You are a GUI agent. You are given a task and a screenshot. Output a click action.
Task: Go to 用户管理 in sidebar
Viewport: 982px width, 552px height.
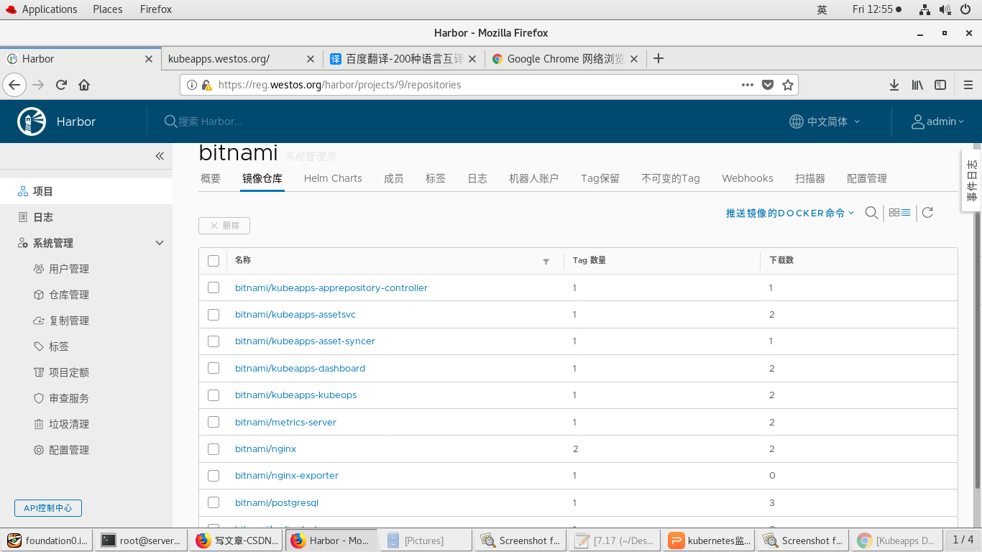69,269
